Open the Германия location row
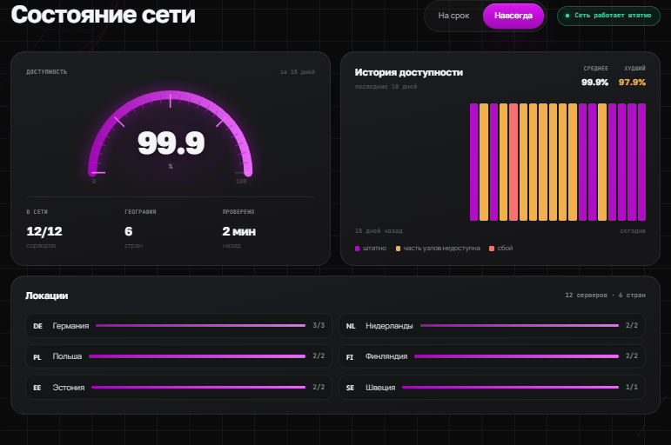Viewport: 671px width, 445px height. click(x=178, y=326)
